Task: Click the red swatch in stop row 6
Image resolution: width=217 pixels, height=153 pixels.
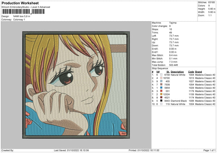Action: [x=161, y=91]
